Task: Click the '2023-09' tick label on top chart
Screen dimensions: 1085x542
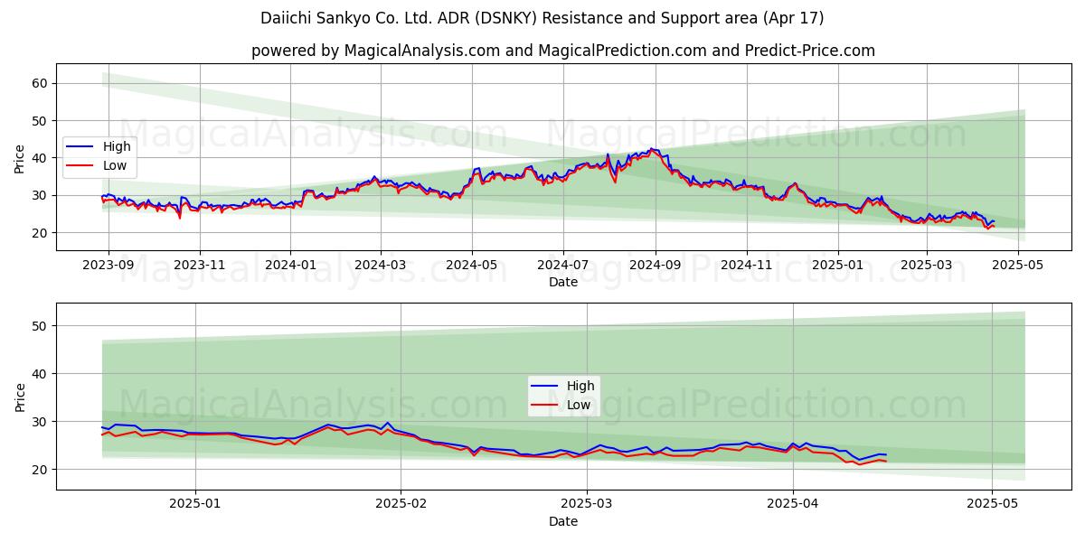Action: (x=108, y=267)
